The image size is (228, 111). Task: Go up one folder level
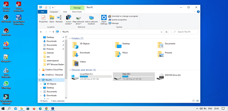53,32
